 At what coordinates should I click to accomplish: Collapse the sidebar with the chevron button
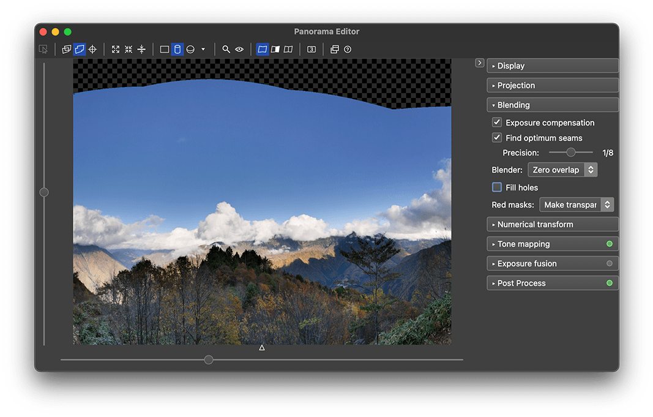pyautogui.click(x=480, y=63)
